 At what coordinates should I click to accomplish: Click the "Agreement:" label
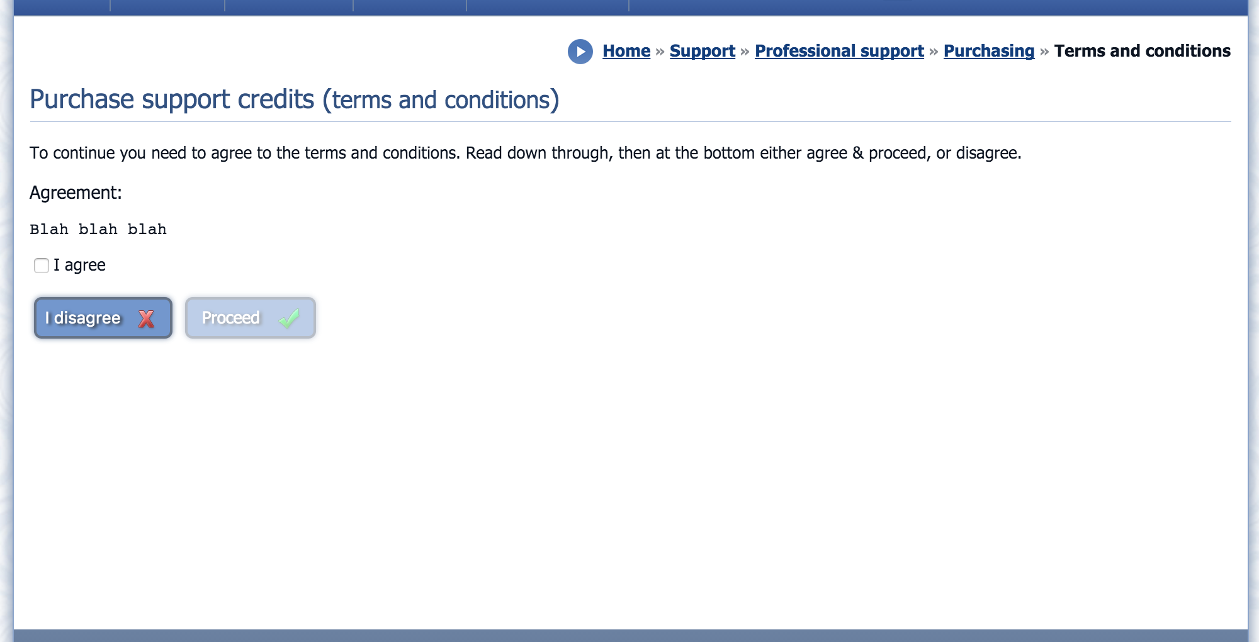tap(76, 193)
